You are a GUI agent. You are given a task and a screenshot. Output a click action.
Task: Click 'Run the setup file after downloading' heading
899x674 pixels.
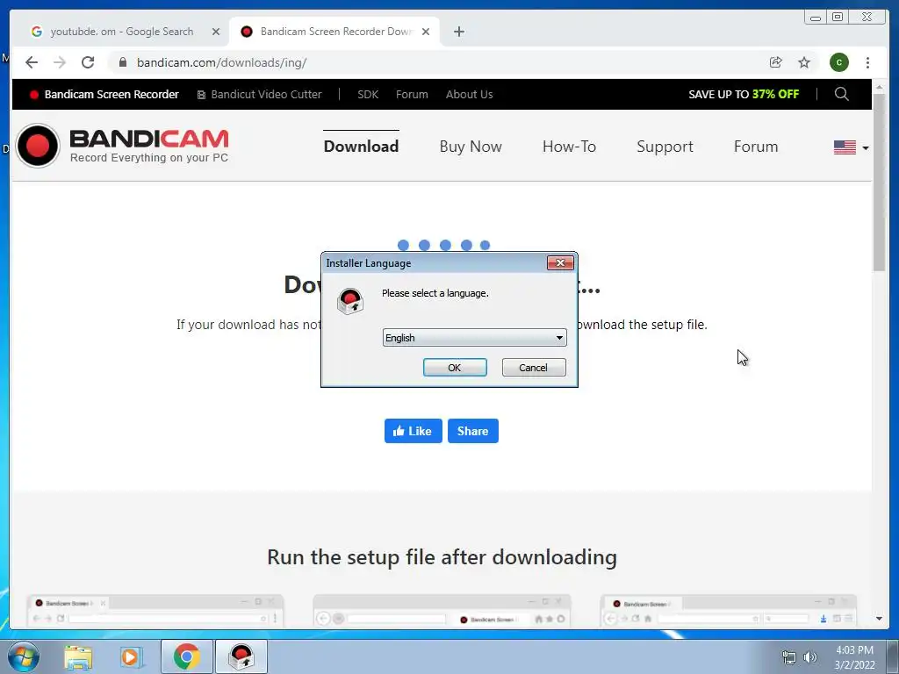[442, 557]
